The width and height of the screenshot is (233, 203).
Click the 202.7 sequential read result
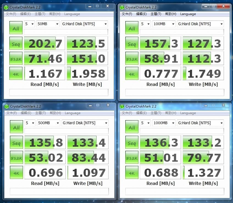(x=45, y=43)
